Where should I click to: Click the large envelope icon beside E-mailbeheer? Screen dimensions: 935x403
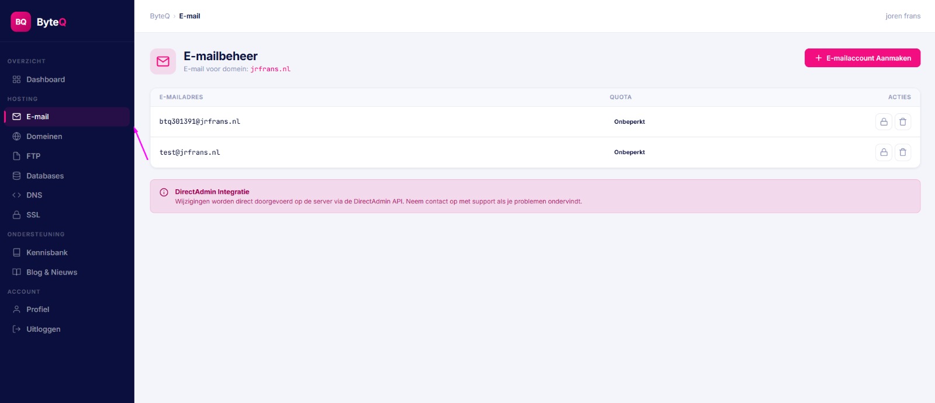163,61
